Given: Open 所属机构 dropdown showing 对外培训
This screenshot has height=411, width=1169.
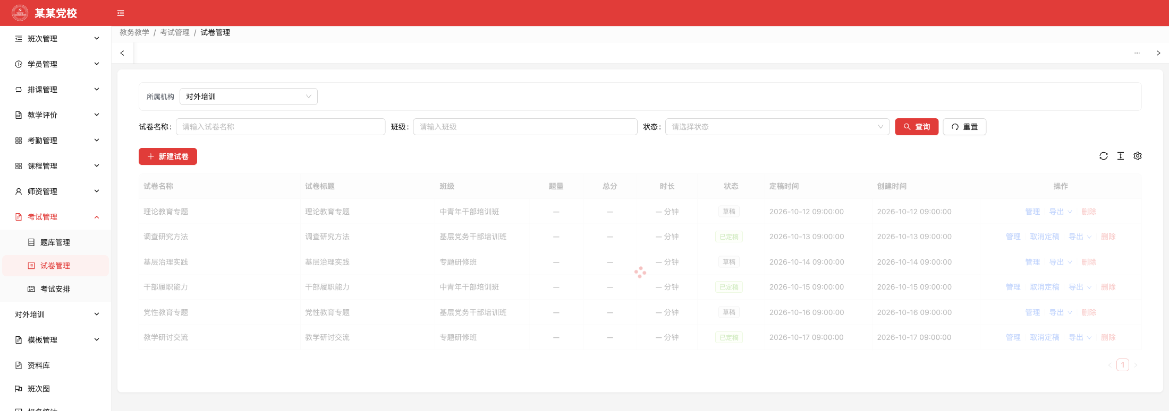Looking at the screenshot, I should (249, 97).
